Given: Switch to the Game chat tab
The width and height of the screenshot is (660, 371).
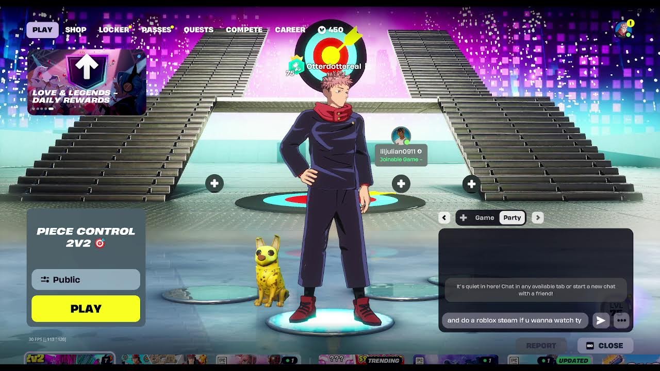Looking at the screenshot, I should 484,217.
